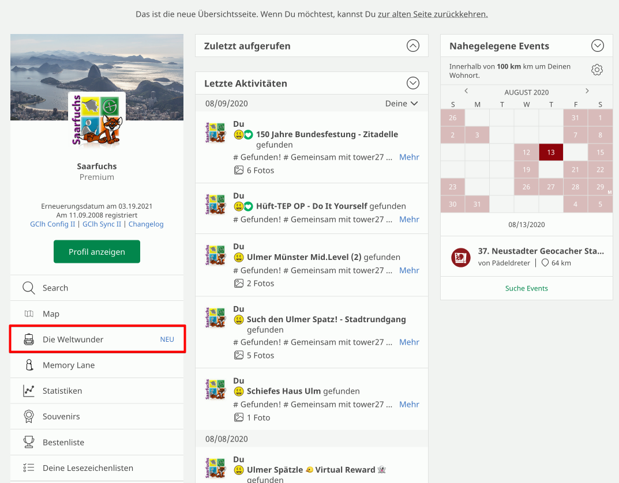Expand the Zuletzt aufgerufen panel

tap(413, 46)
